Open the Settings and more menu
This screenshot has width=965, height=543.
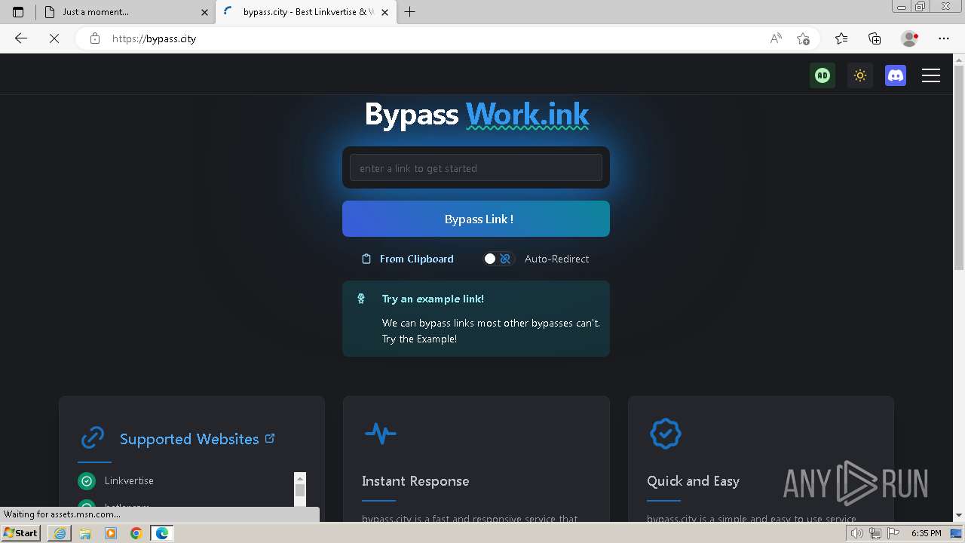[944, 38]
